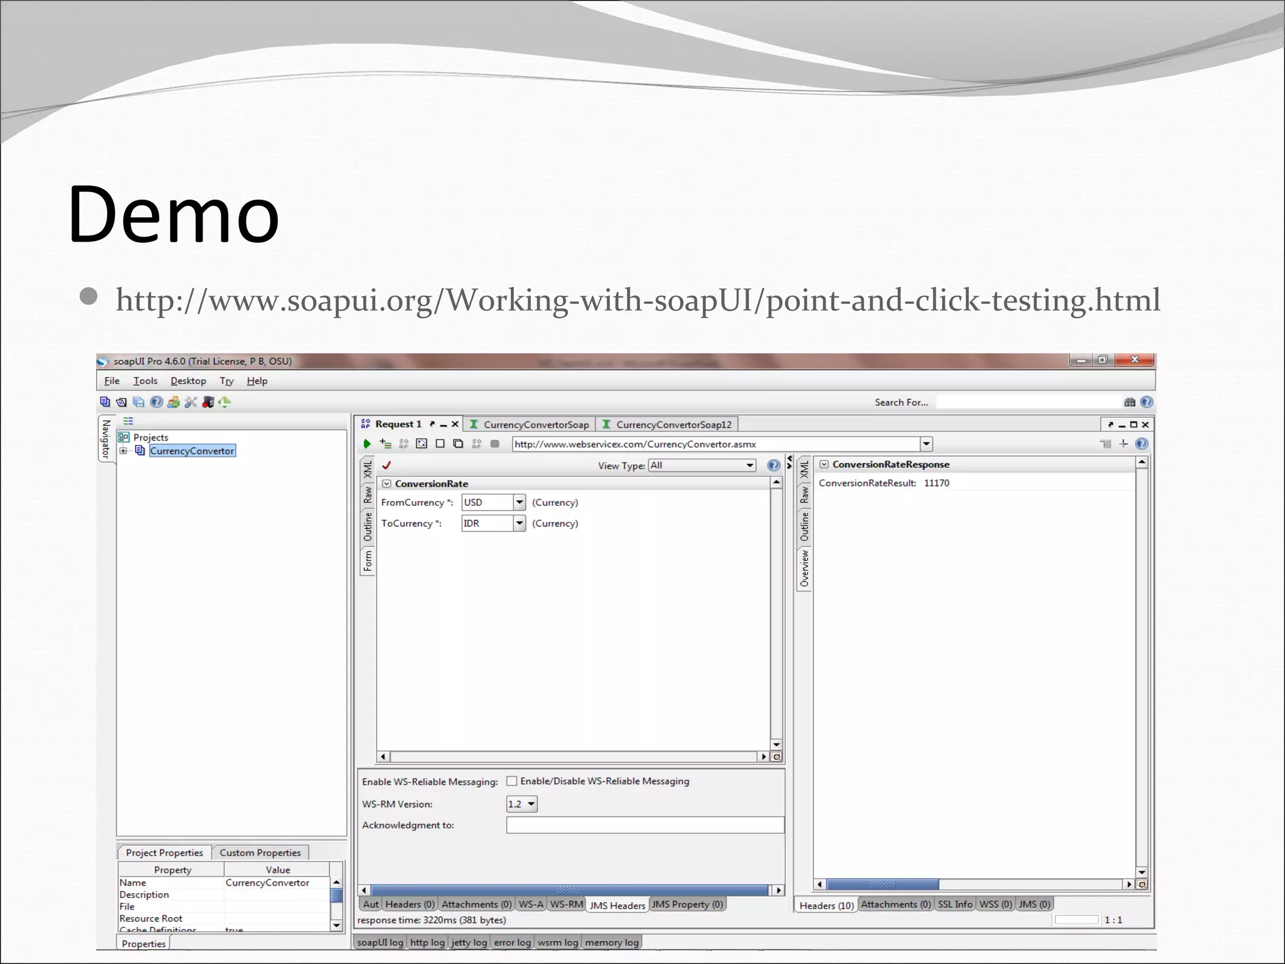Click the green Submit request play button
Screen dimensions: 1285x964
click(x=367, y=444)
